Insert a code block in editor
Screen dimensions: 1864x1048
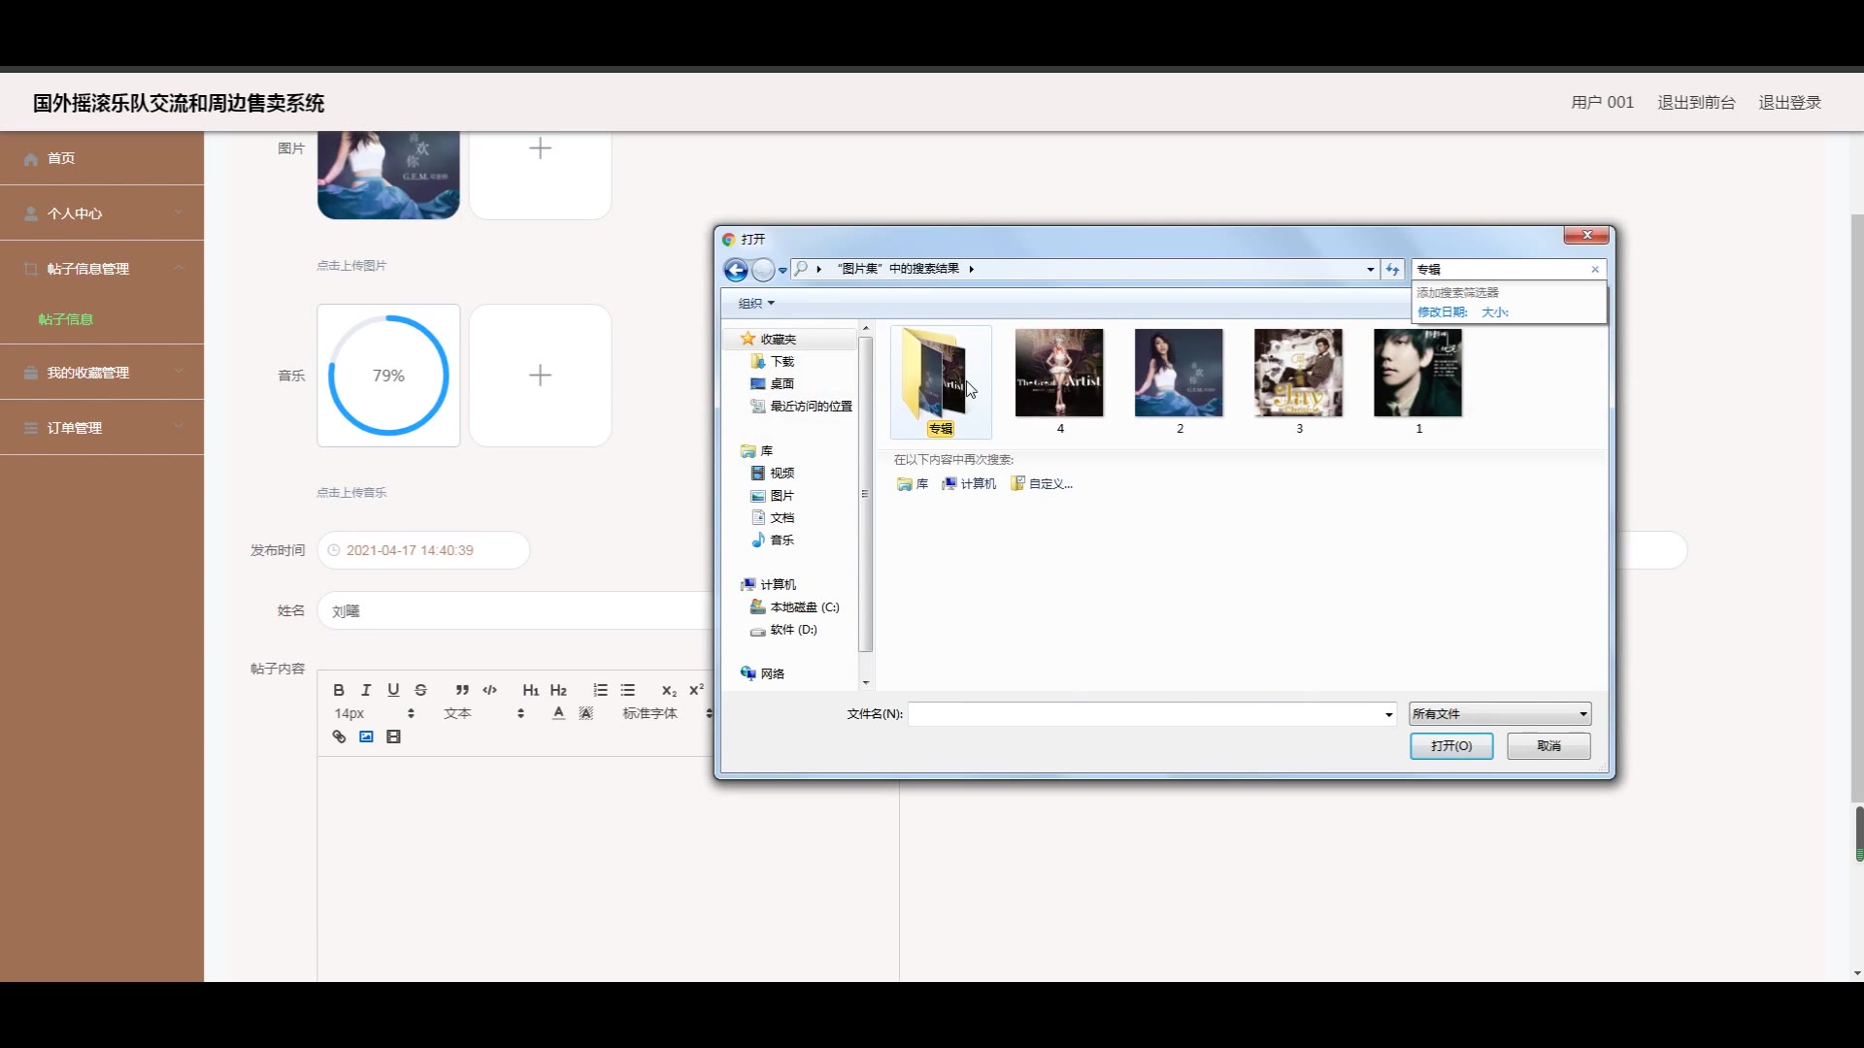490,690
